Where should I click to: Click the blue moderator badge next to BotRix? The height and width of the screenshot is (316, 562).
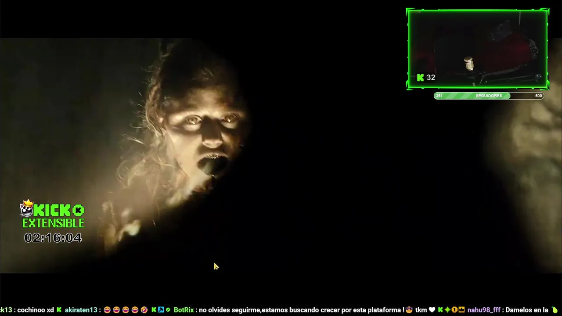pyautogui.click(x=161, y=310)
